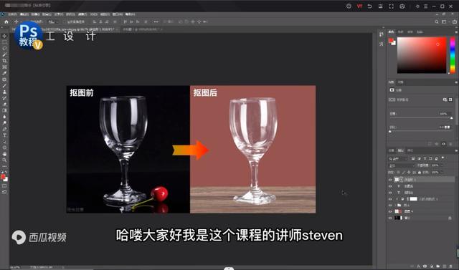Select the Lasso tool
Image resolution: width=459 pixels, height=270 pixels.
[4, 49]
